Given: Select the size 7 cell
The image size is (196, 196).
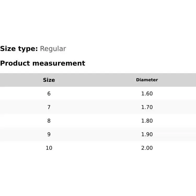Looking at the screenshot, I should [49, 107].
